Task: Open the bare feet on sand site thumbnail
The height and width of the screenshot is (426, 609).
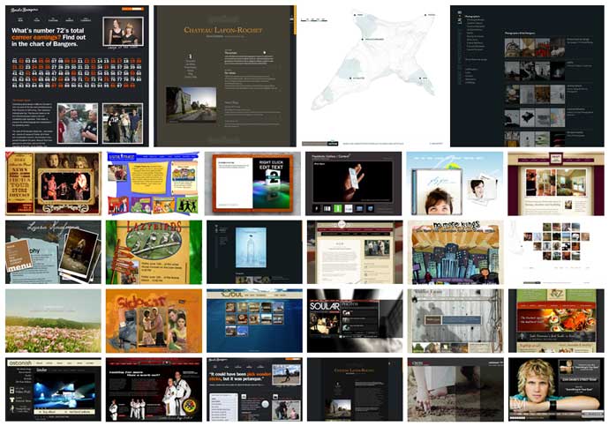Action: coord(455,390)
